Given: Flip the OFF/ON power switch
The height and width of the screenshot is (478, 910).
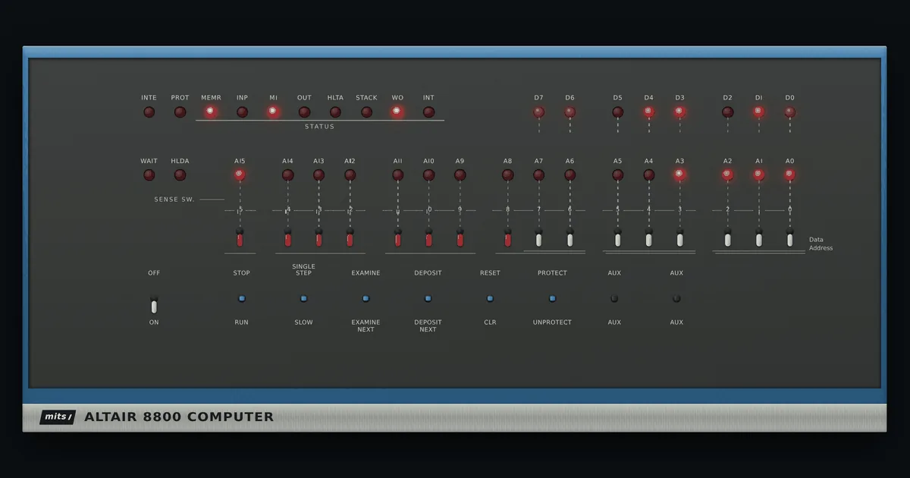Looking at the screenshot, I should [x=154, y=305].
